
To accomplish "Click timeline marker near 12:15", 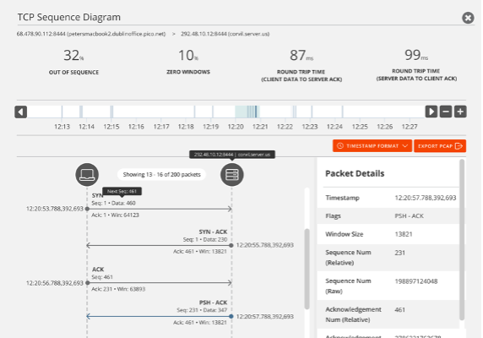I will coord(111,112).
